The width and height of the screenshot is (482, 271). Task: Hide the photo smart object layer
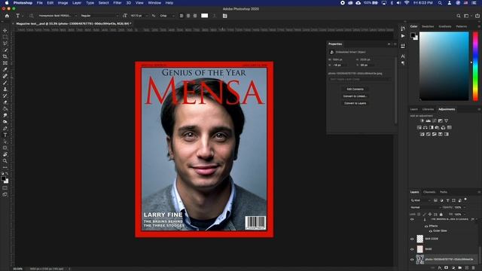click(x=412, y=260)
